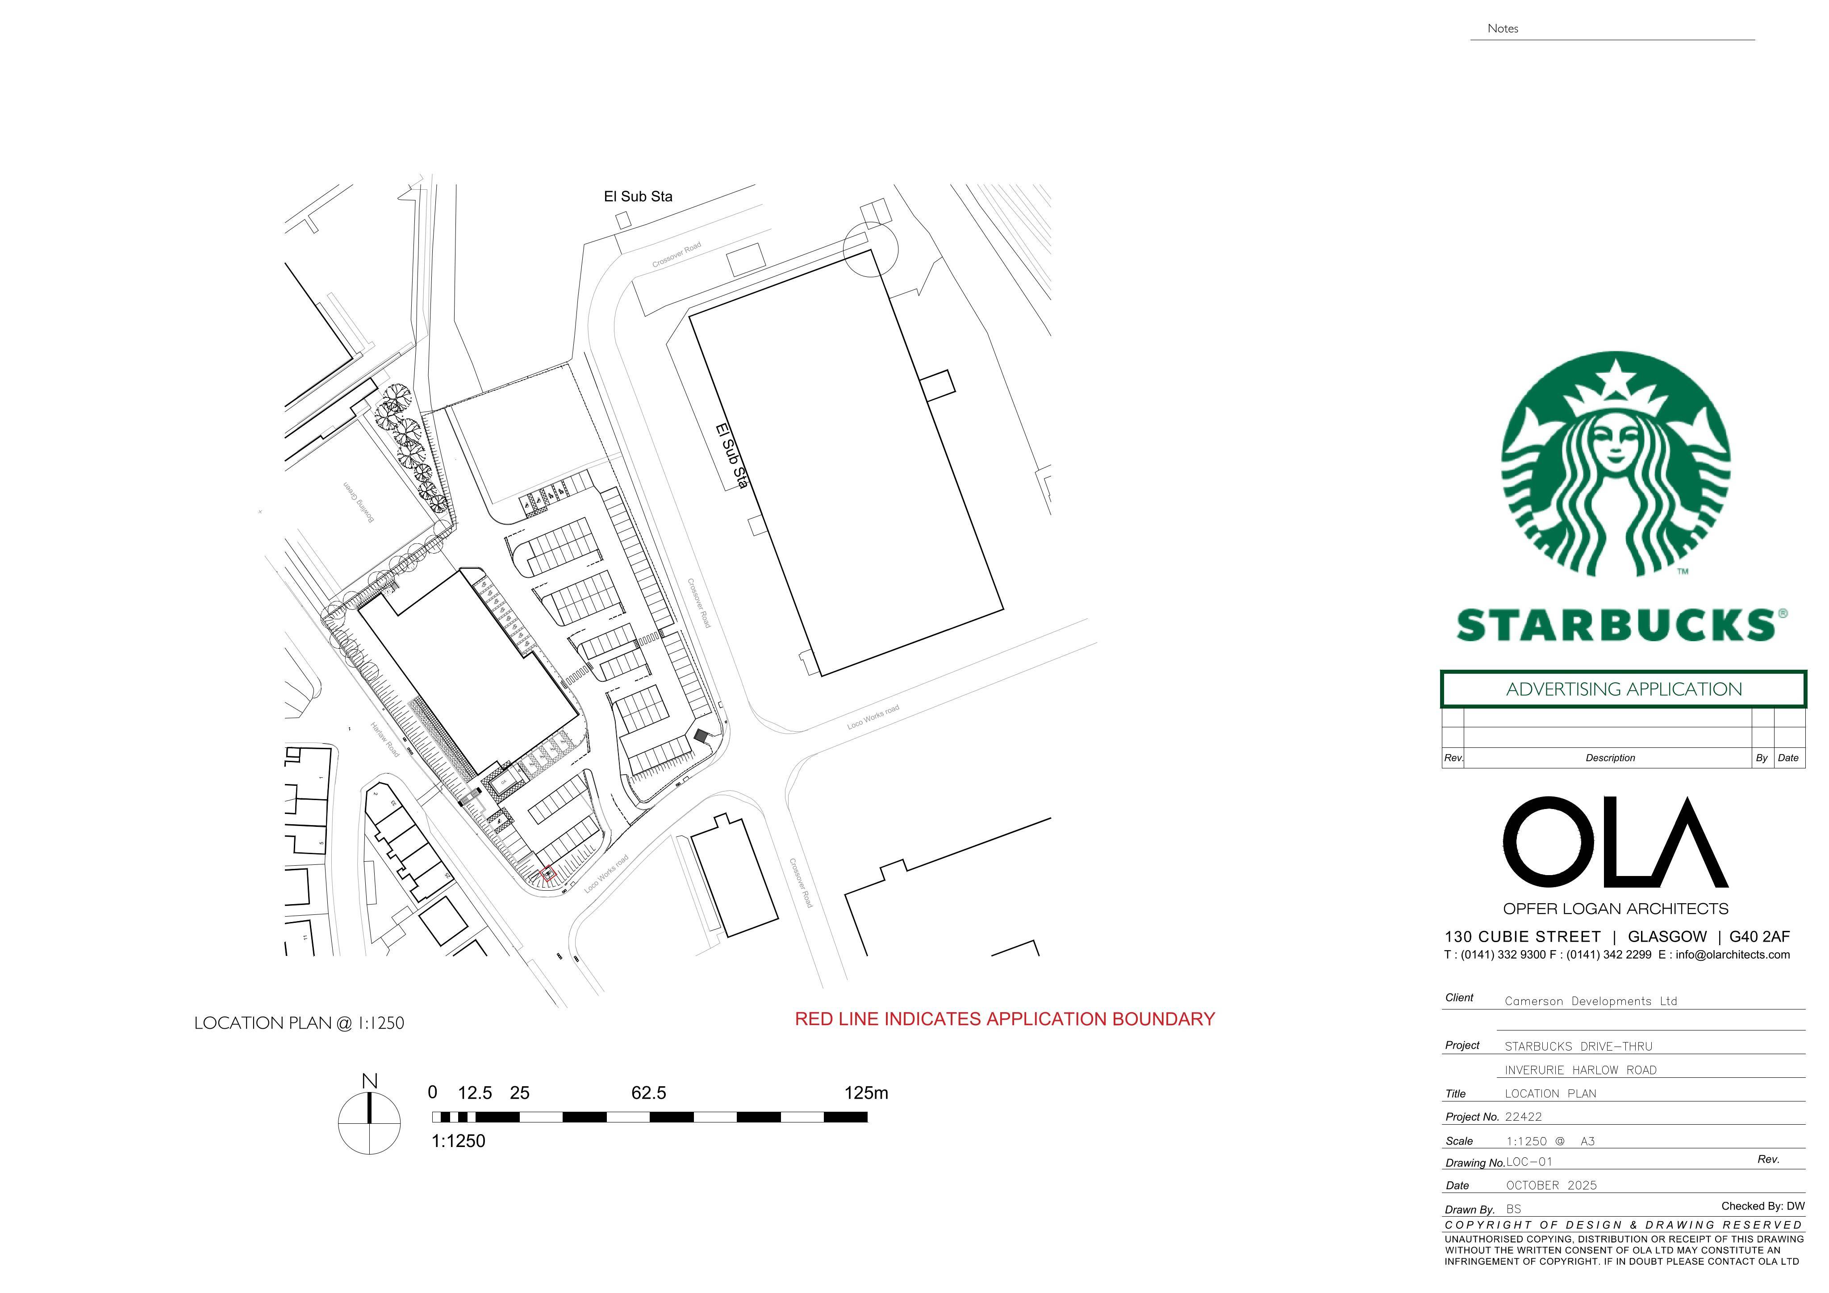Click the '125m' scale bar value
The image size is (1829, 1293).
point(867,1093)
